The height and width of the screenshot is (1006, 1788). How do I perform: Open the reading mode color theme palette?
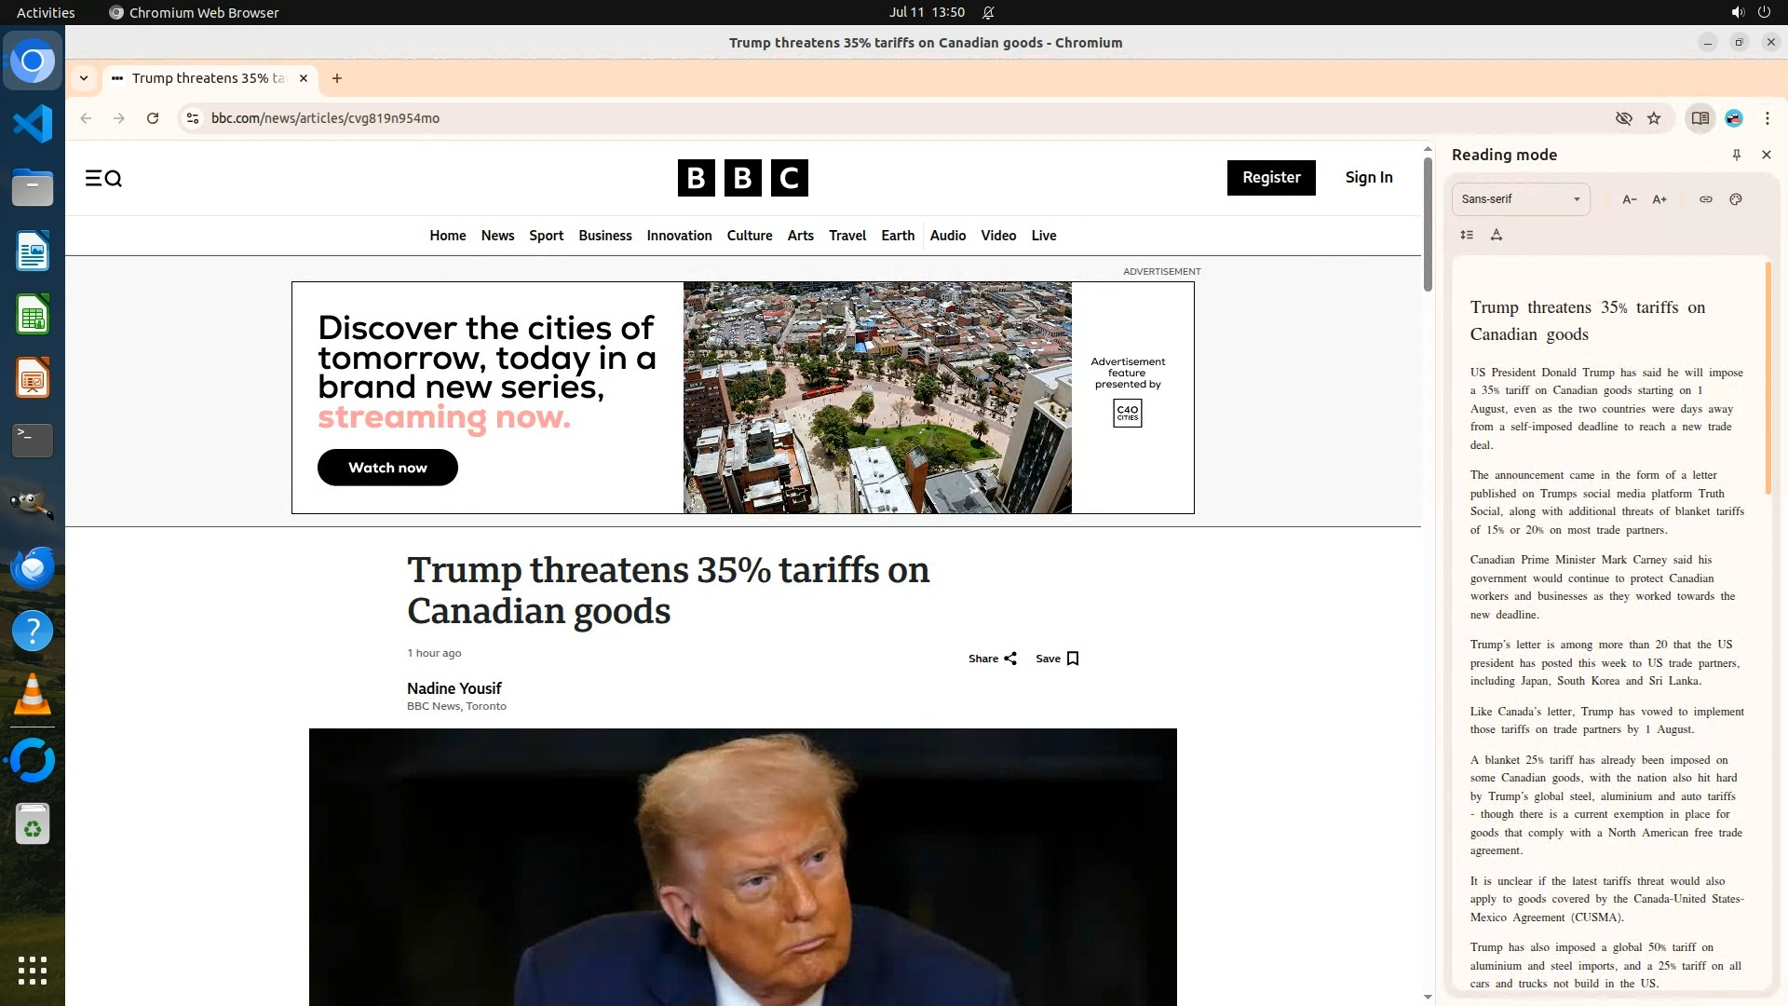pos(1736,199)
